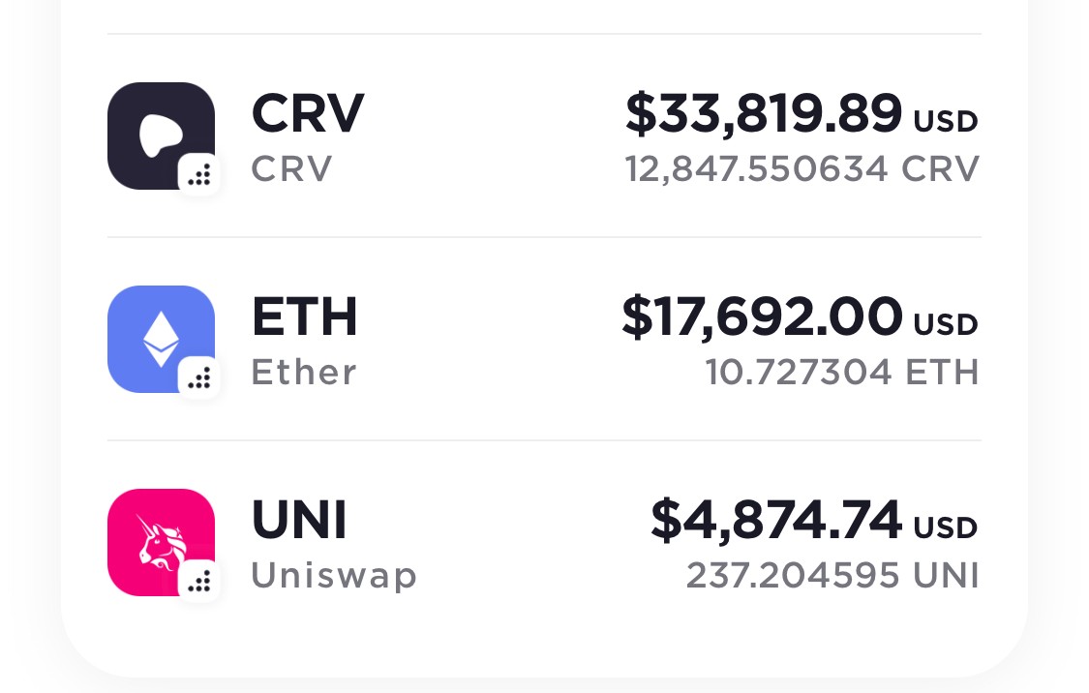Viewport: 1089px width, 693px height.
Task: Click the $17,692.00 USD balance
Action: 801,316
